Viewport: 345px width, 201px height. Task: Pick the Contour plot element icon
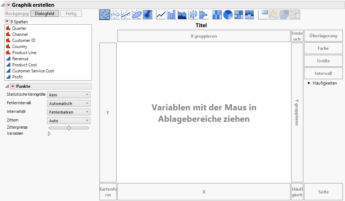point(148,15)
